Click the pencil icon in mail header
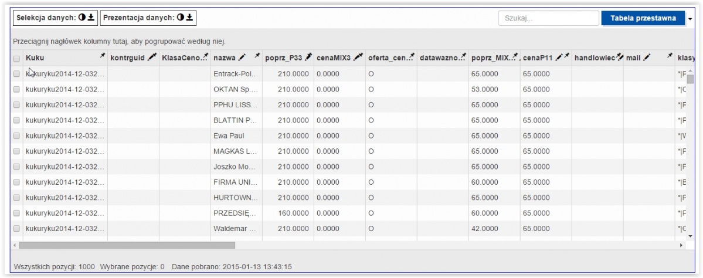The image size is (703, 278). coord(647,57)
